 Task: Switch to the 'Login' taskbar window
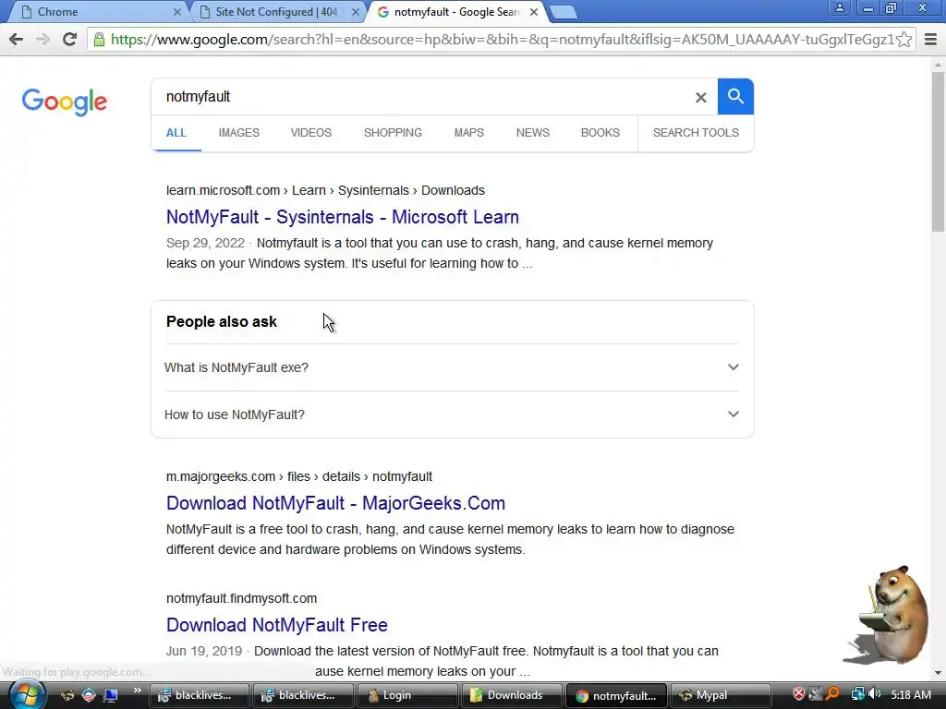406,696
